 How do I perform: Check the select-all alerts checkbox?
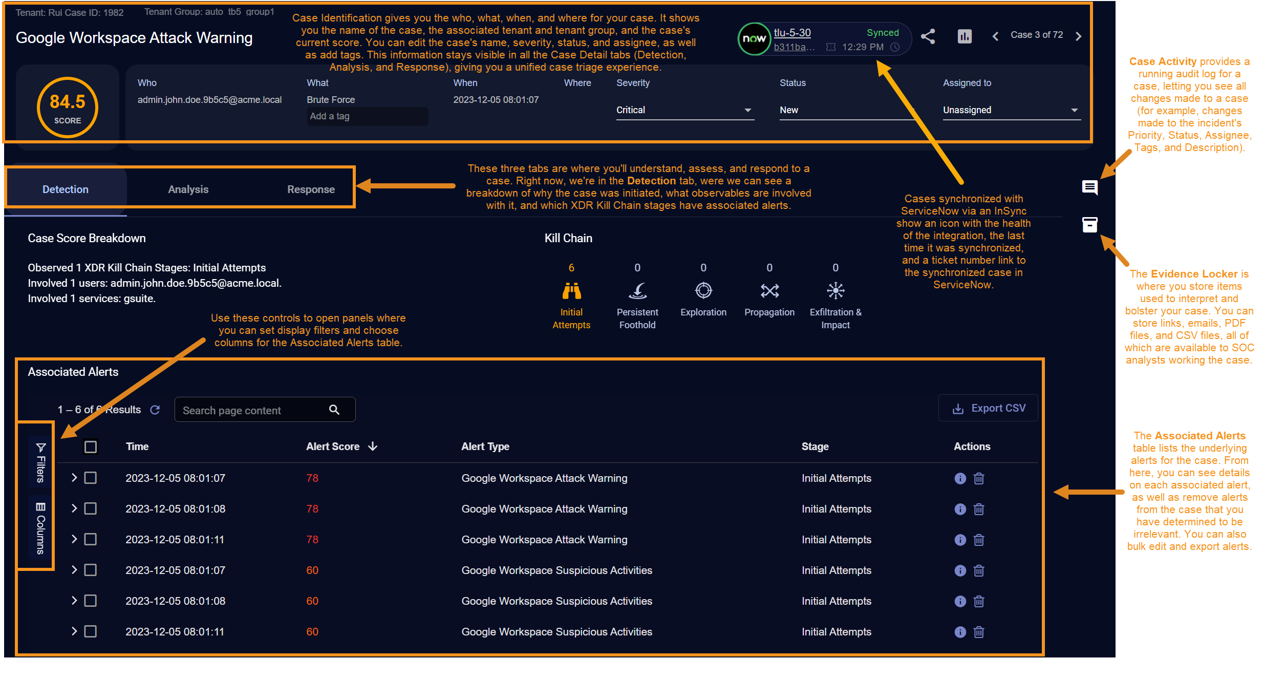91,447
